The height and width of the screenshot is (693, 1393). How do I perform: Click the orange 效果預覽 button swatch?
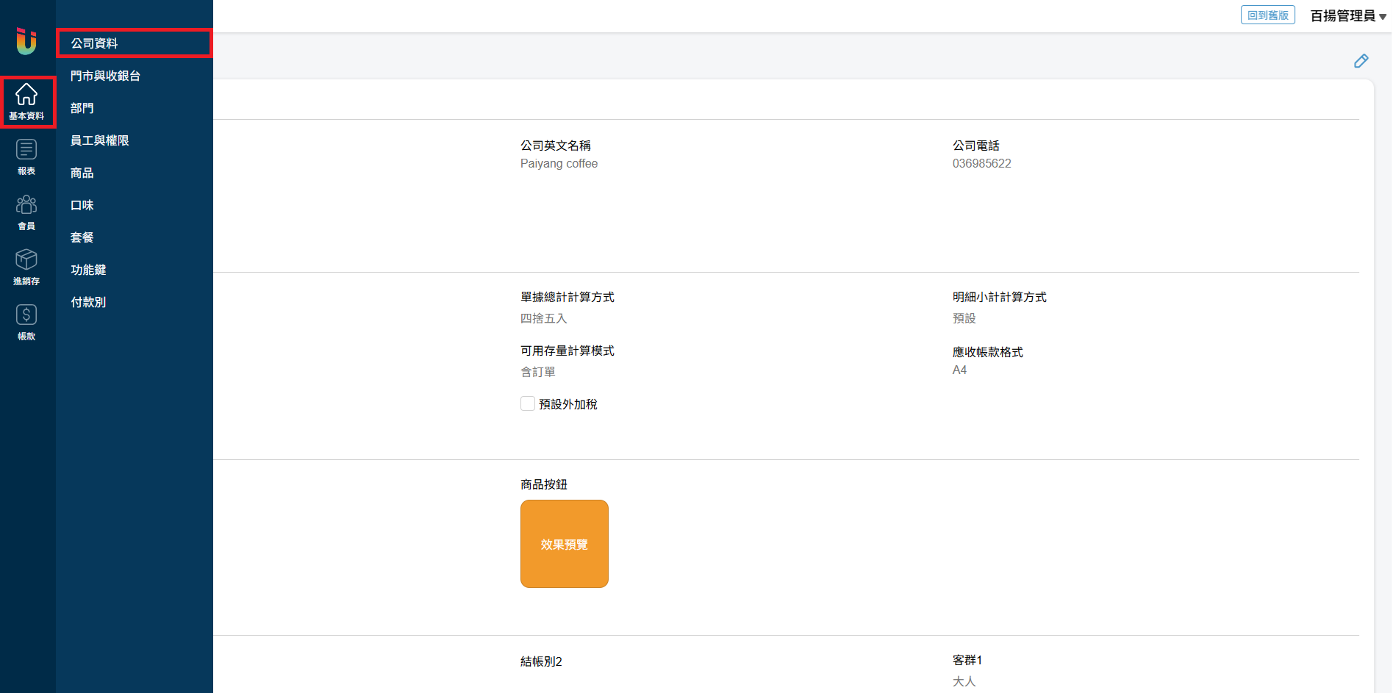(x=564, y=544)
